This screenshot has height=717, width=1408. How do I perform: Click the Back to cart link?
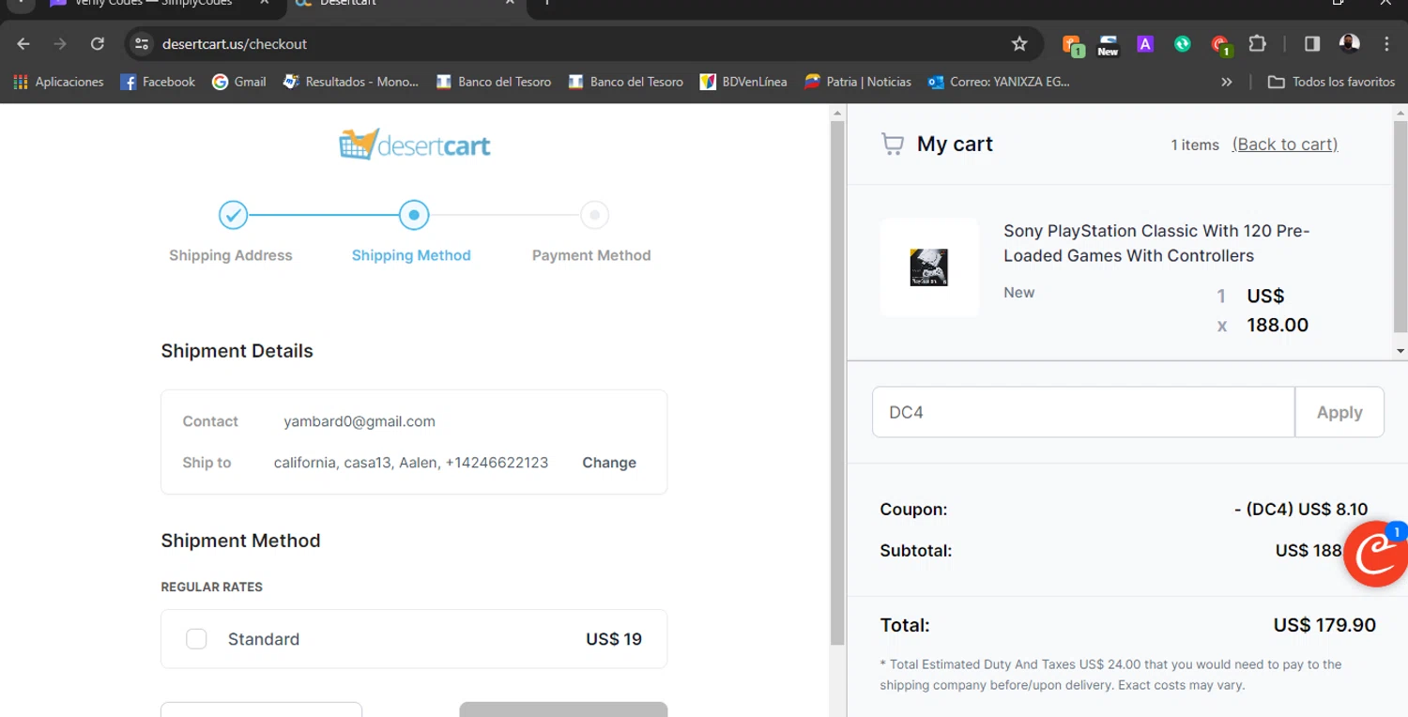pyautogui.click(x=1285, y=145)
